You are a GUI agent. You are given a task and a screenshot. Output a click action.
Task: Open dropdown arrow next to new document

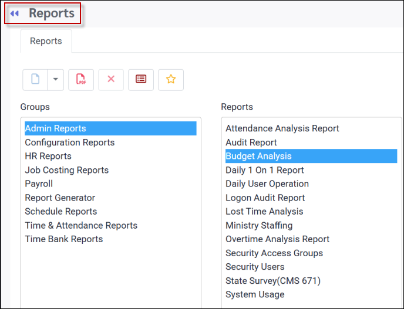(x=56, y=80)
